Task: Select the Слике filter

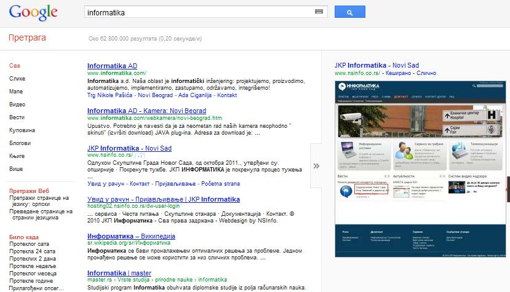Action: [x=17, y=79]
